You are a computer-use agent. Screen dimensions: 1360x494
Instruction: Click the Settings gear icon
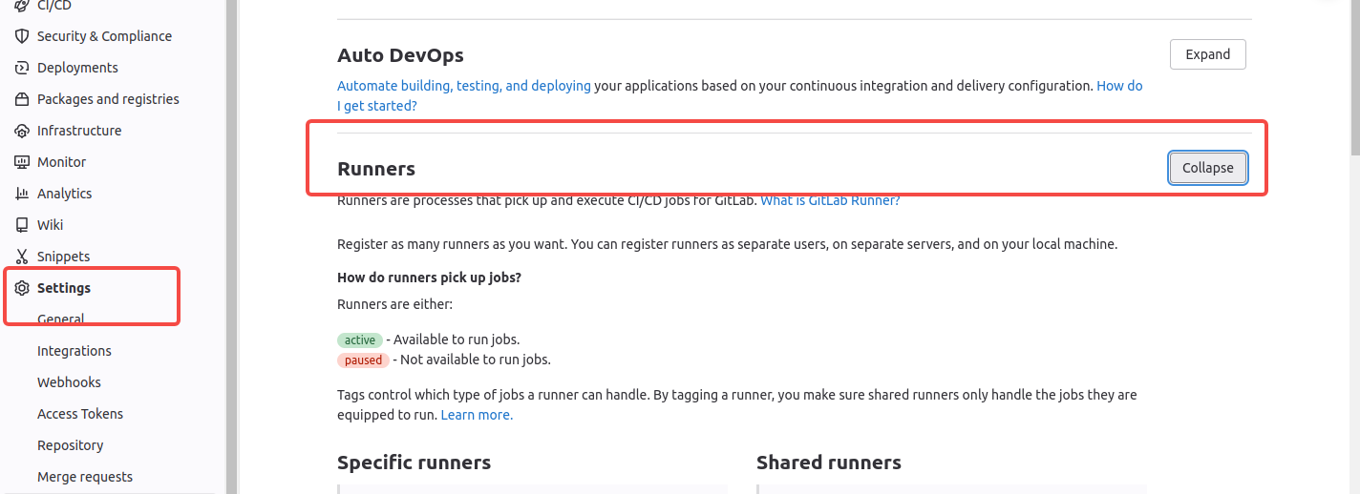point(22,288)
